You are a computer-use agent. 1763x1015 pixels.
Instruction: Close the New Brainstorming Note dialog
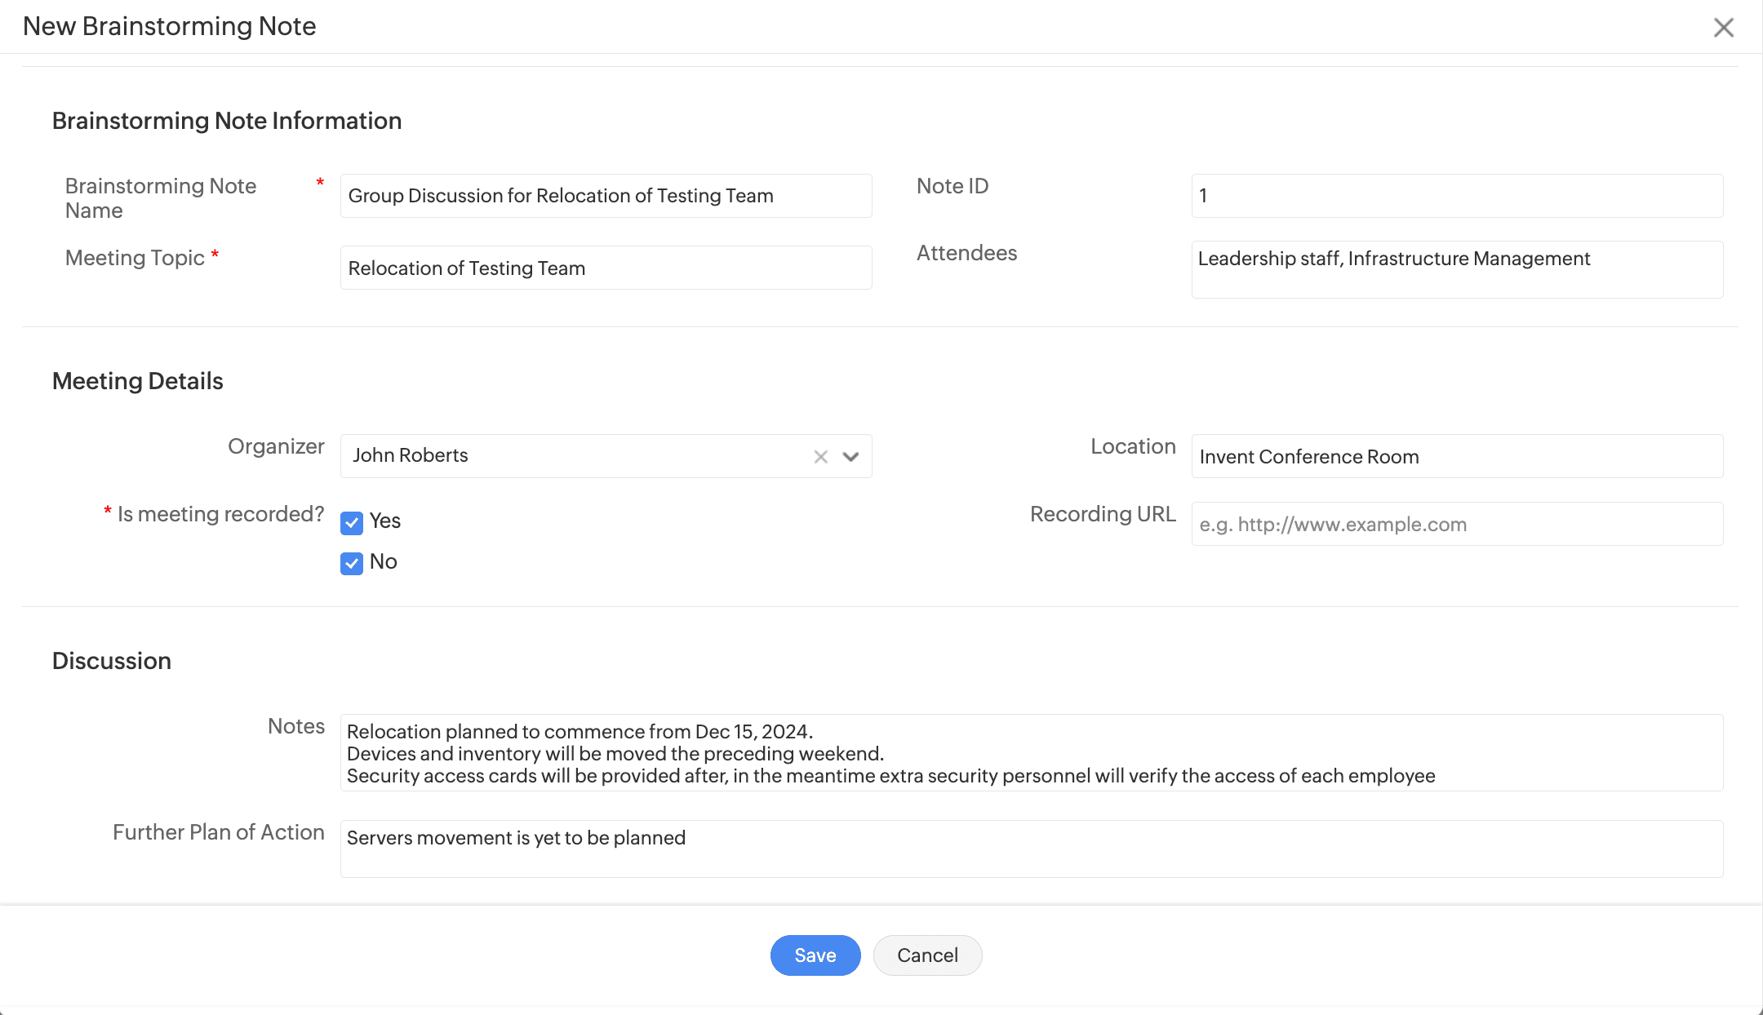[x=1723, y=28]
